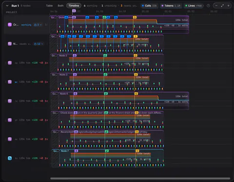
Task: Click the 1 checking status filter
Action: pyautogui.click(x=109, y=6)
